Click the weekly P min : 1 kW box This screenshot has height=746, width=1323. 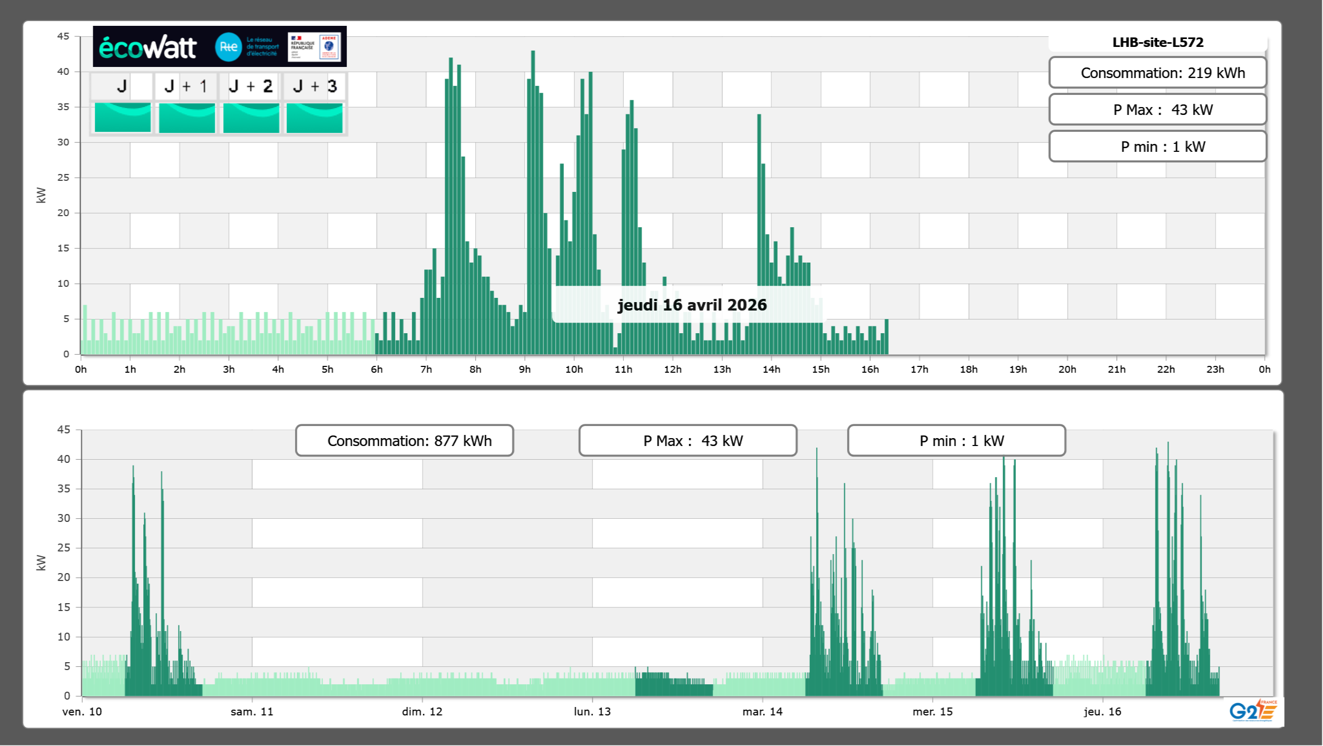click(956, 441)
